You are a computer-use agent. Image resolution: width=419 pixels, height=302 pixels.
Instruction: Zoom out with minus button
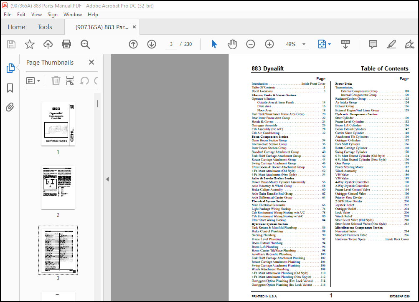(250, 44)
